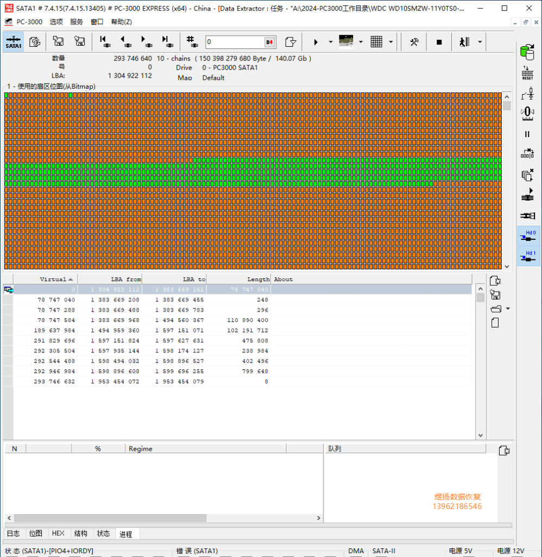Open the hammer-and-wrench tools icon
Image resolution: width=542 pixels, height=557 pixels.
pyautogui.click(x=414, y=42)
